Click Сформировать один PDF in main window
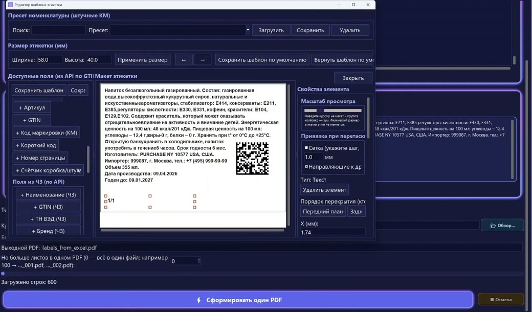Viewport: 532px width, 312px height. 238,300
